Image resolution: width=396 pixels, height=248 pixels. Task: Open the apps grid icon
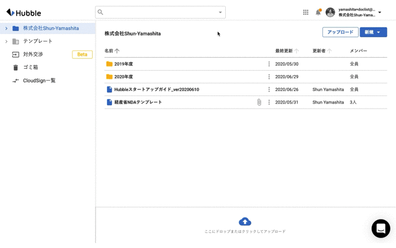[x=306, y=12]
